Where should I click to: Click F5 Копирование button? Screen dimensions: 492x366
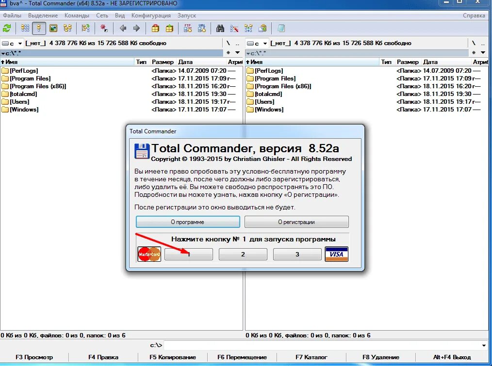coord(173,357)
